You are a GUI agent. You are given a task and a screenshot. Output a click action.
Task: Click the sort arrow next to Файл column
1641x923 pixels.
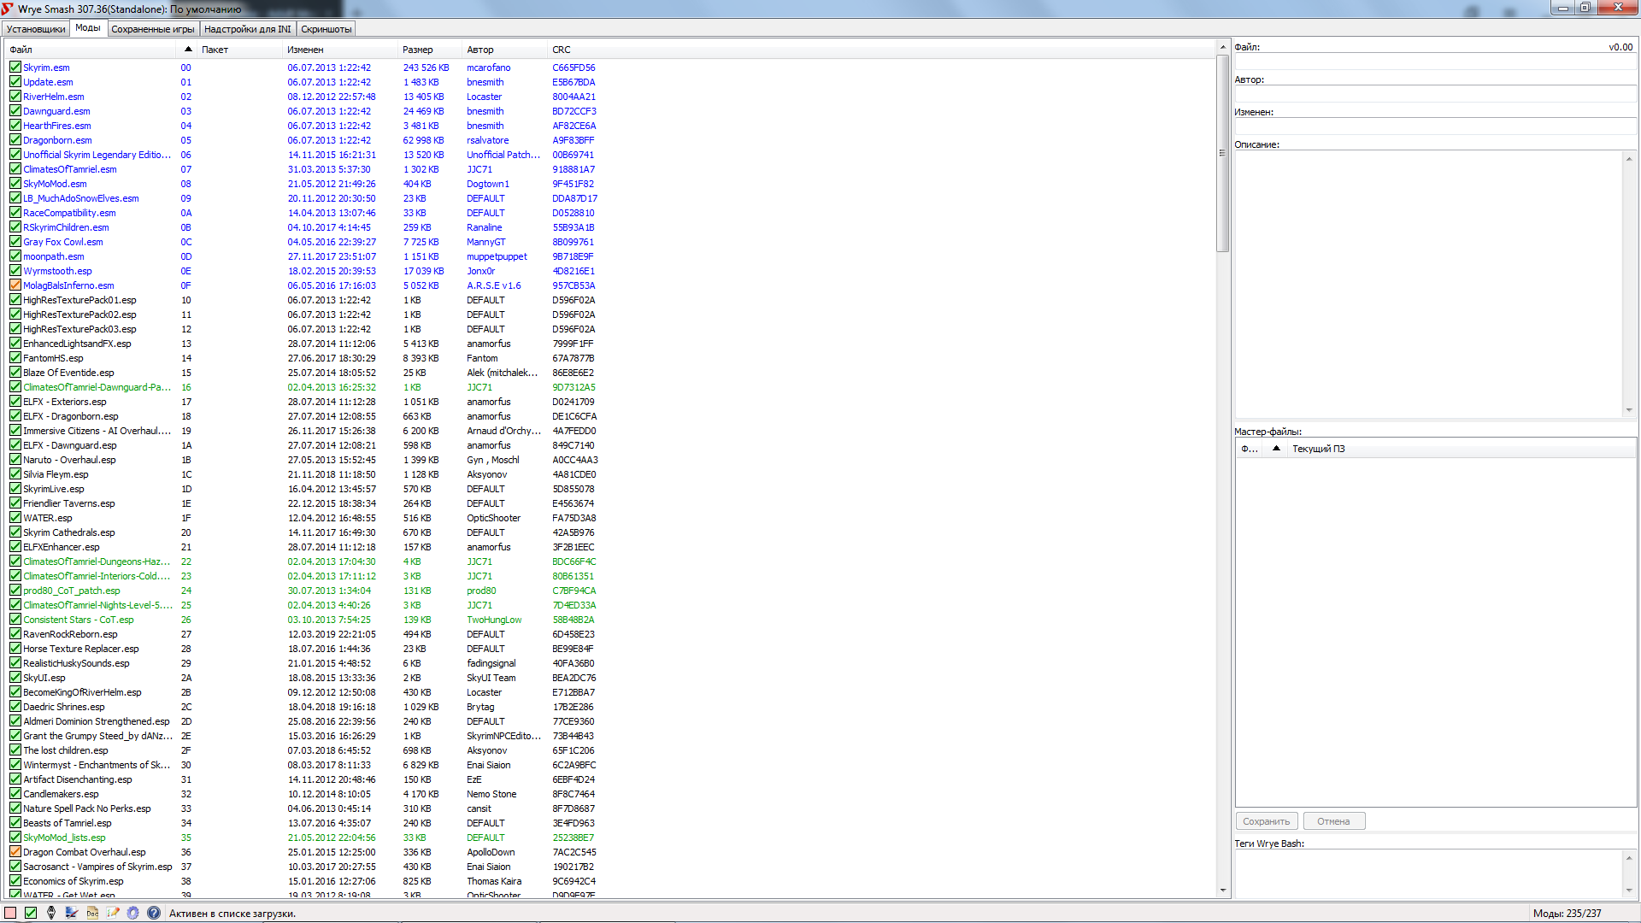[188, 50]
